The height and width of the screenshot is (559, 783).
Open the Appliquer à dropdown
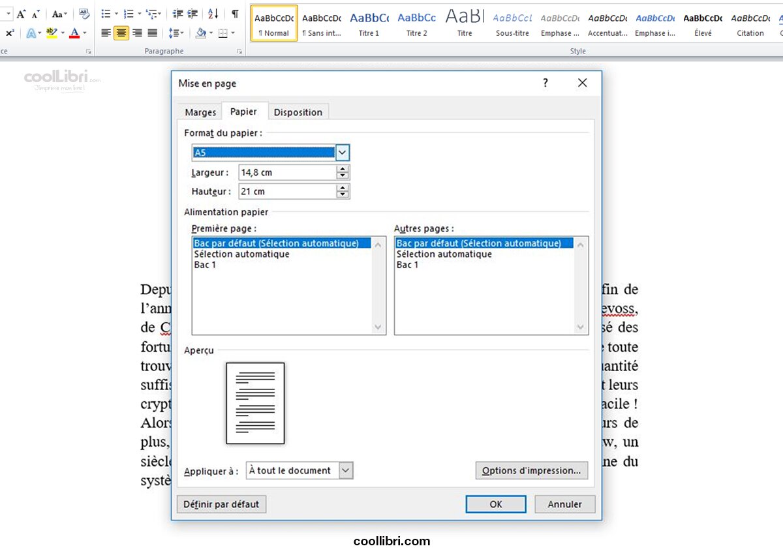click(x=299, y=470)
